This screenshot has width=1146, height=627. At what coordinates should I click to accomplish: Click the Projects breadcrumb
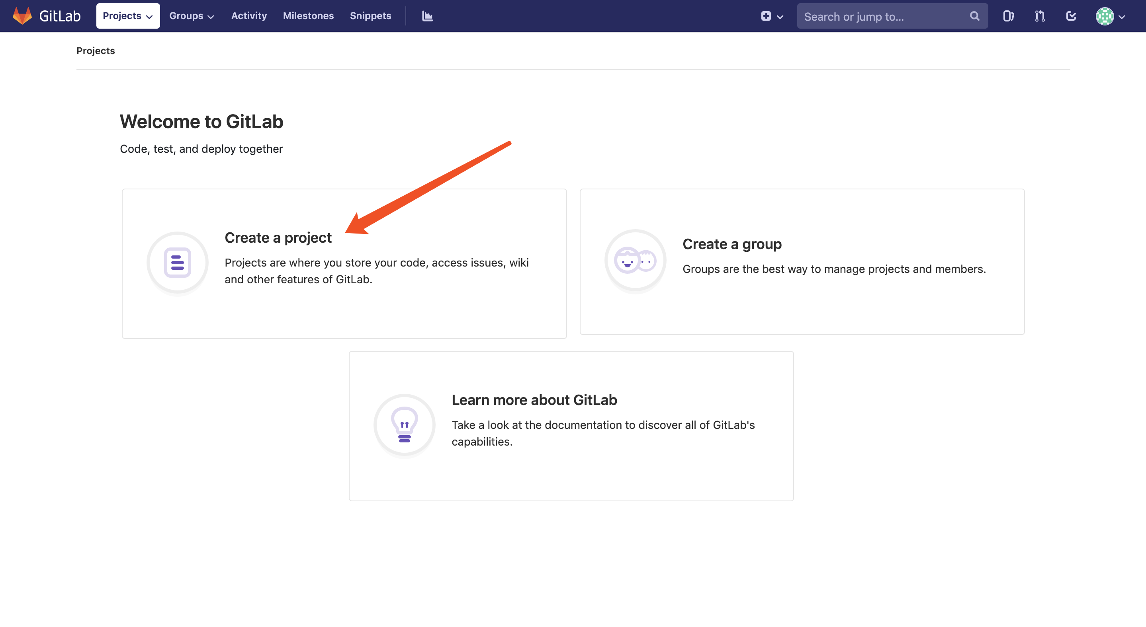click(x=96, y=51)
